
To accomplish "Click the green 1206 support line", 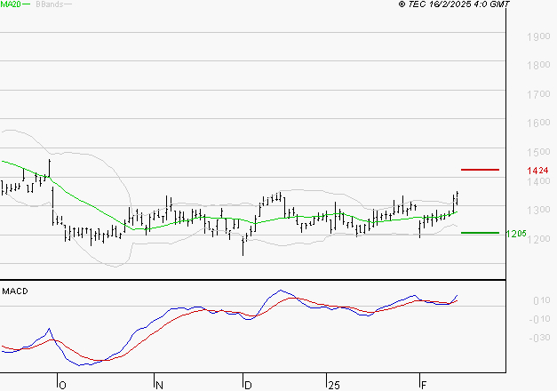I will coord(480,233).
